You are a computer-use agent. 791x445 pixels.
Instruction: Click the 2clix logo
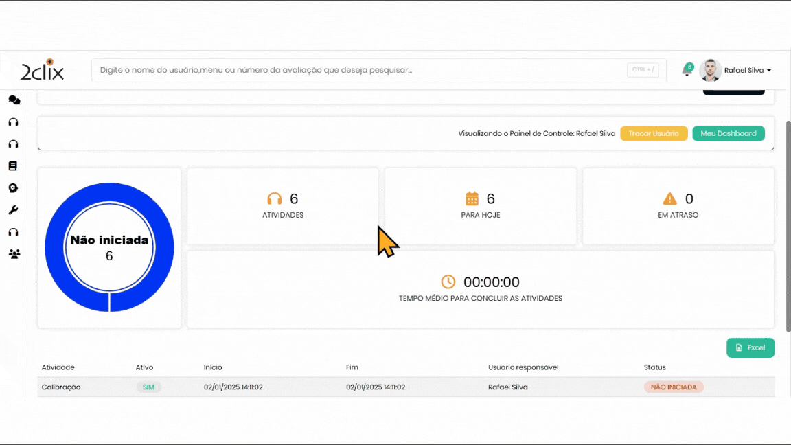click(x=43, y=70)
